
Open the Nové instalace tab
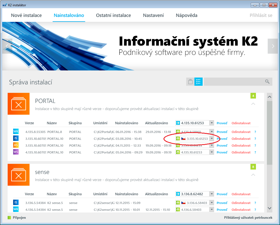[26, 15]
